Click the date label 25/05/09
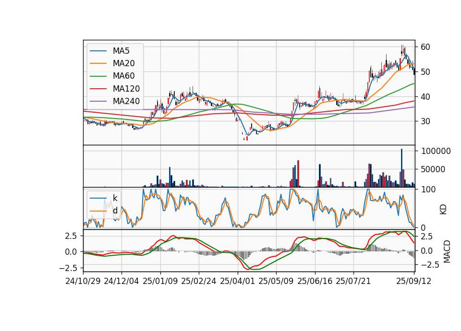 coord(276,281)
